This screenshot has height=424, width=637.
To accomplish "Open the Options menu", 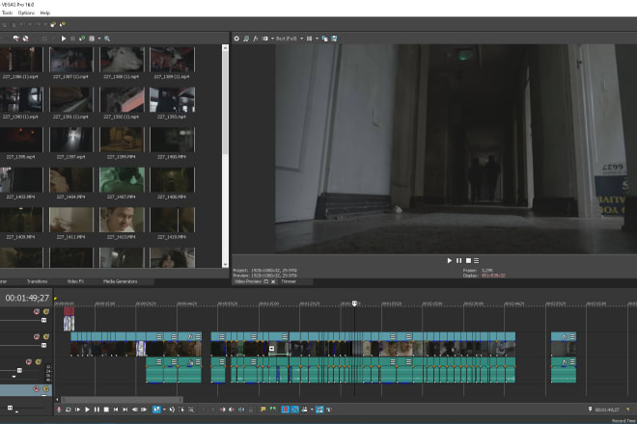I will click(26, 13).
